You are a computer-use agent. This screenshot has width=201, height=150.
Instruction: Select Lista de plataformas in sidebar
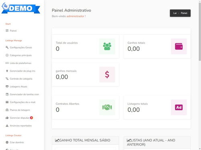21,63
